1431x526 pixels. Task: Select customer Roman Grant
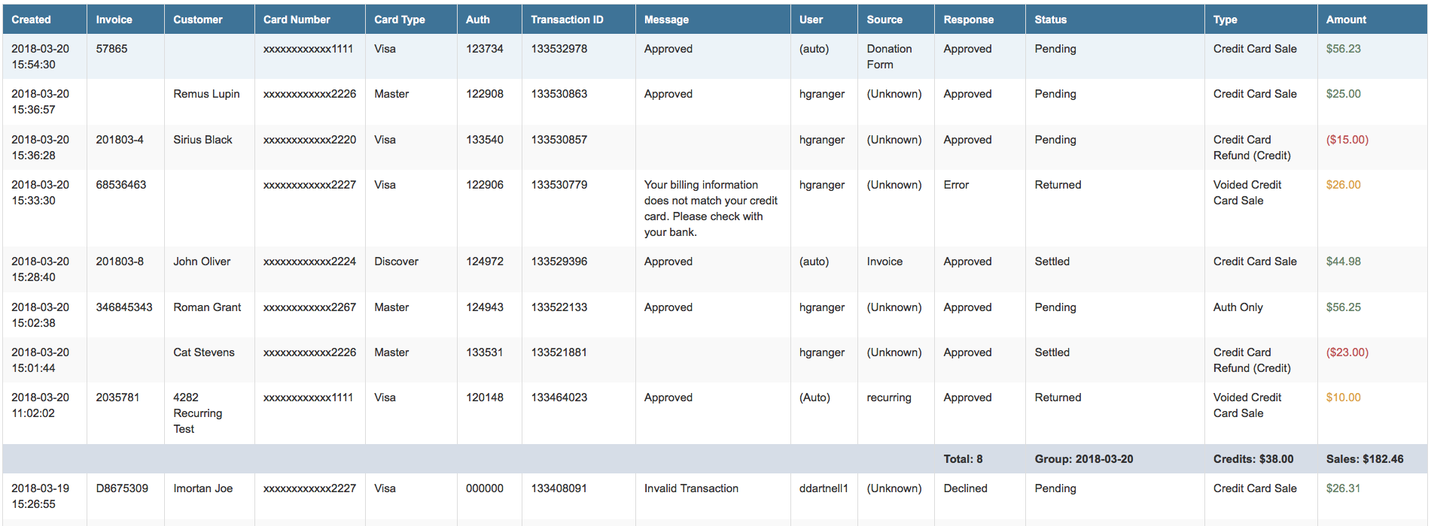207,307
